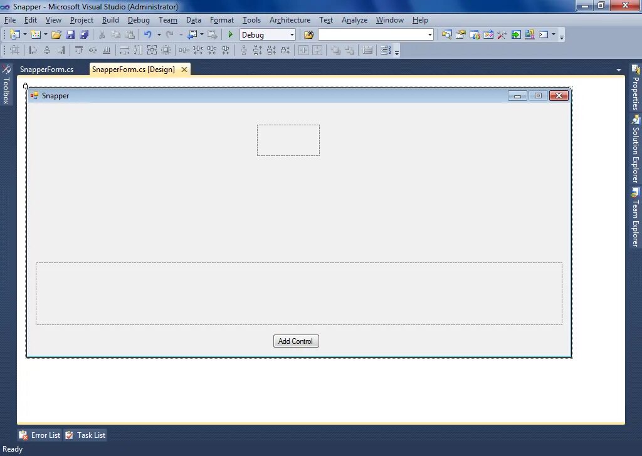Click the Copy icon
The image size is (642, 456).
pyautogui.click(x=115, y=34)
